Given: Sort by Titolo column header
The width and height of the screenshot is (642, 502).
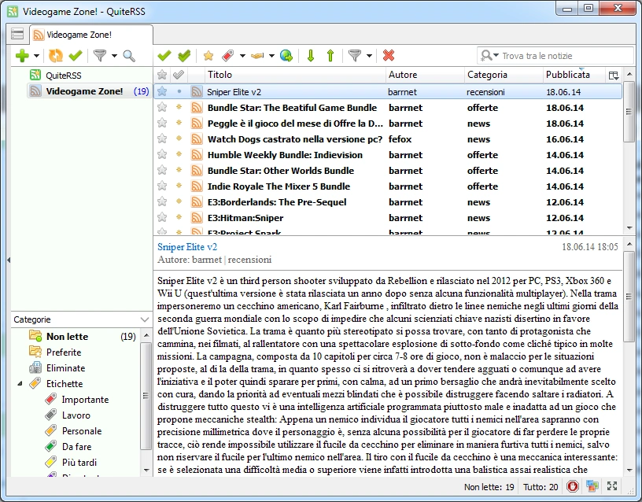Looking at the screenshot, I should 295,75.
